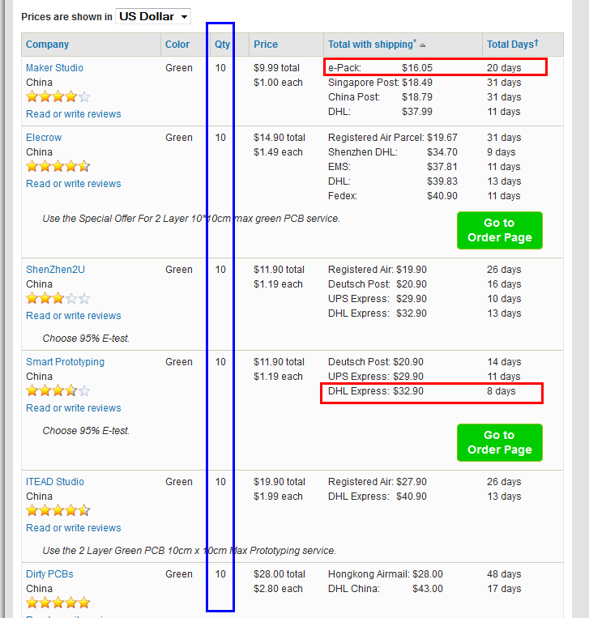Go to Order Page for Smart Prototyping

pos(500,442)
